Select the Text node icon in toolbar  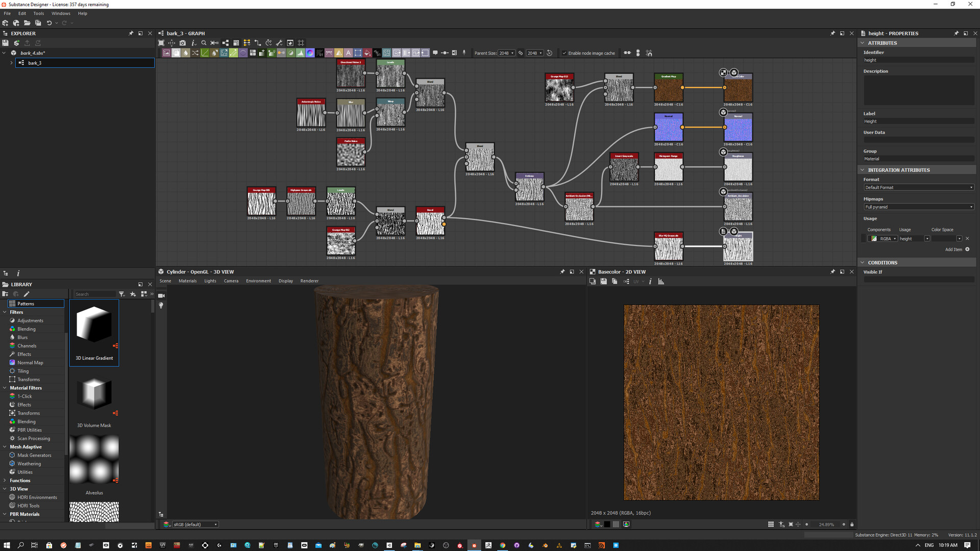(349, 53)
